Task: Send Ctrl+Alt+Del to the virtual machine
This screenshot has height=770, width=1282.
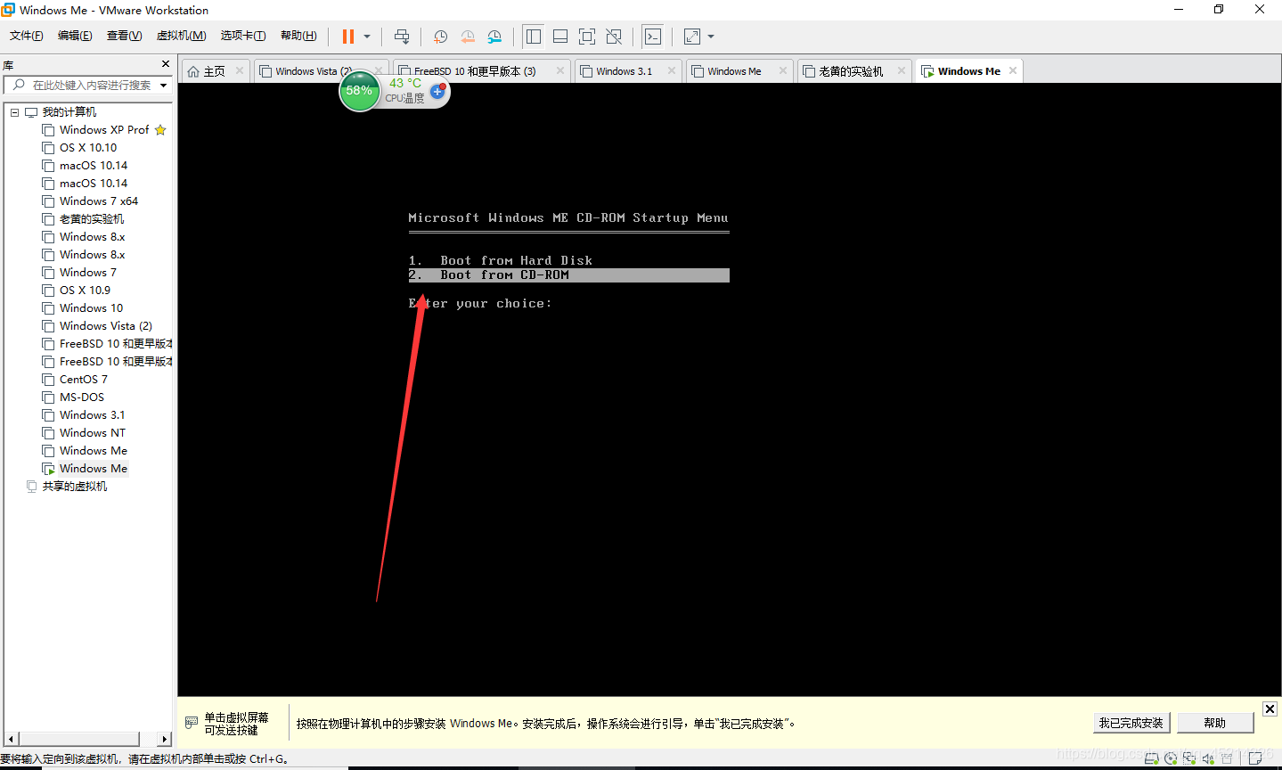Action: coord(402,37)
